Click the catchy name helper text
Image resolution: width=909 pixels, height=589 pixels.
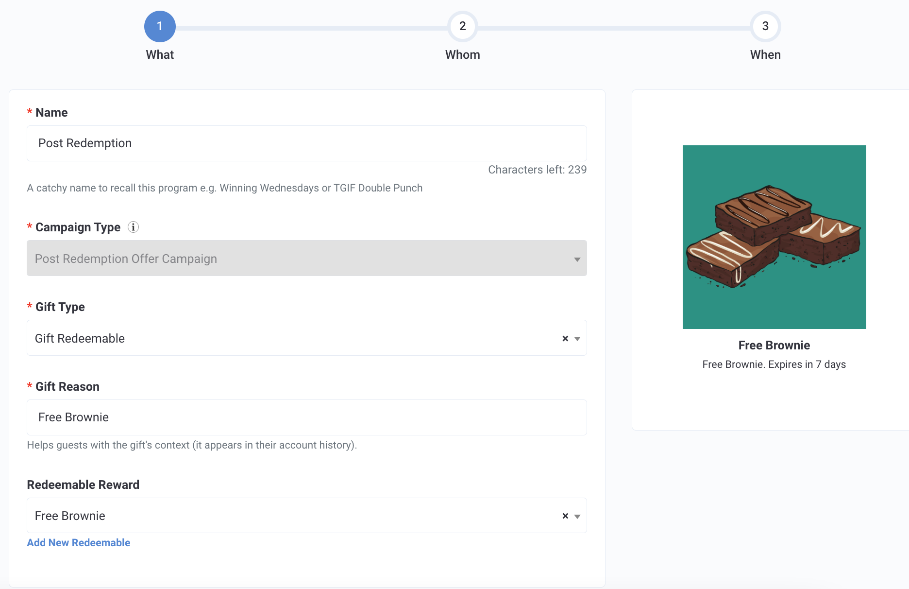(225, 188)
